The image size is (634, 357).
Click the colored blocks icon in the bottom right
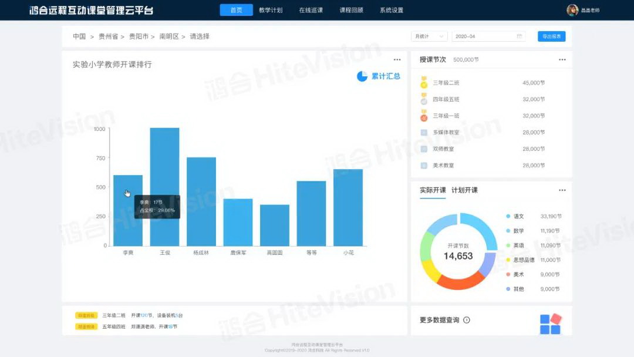(551, 324)
